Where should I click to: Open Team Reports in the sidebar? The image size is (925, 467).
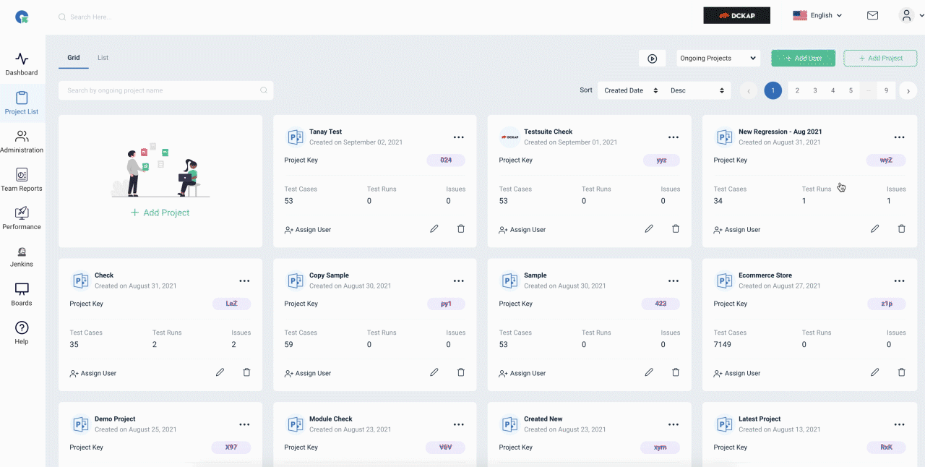click(x=22, y=179)
